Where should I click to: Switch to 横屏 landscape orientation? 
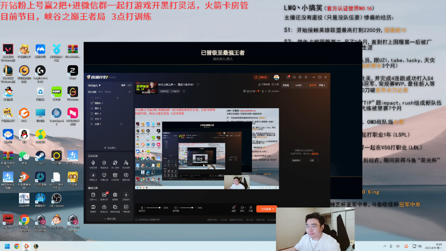click(123, 85)
